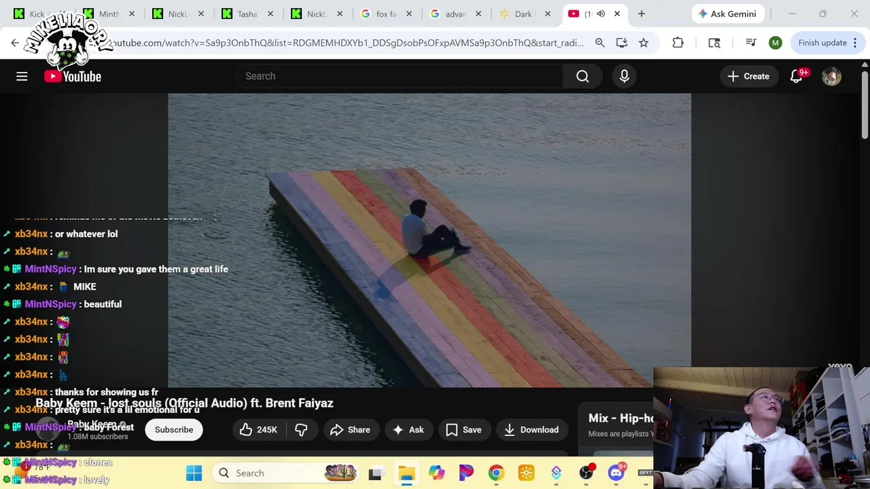Go back in Chrome
Viewport: 870px width, 489px height.
click(x=15, y=43)
